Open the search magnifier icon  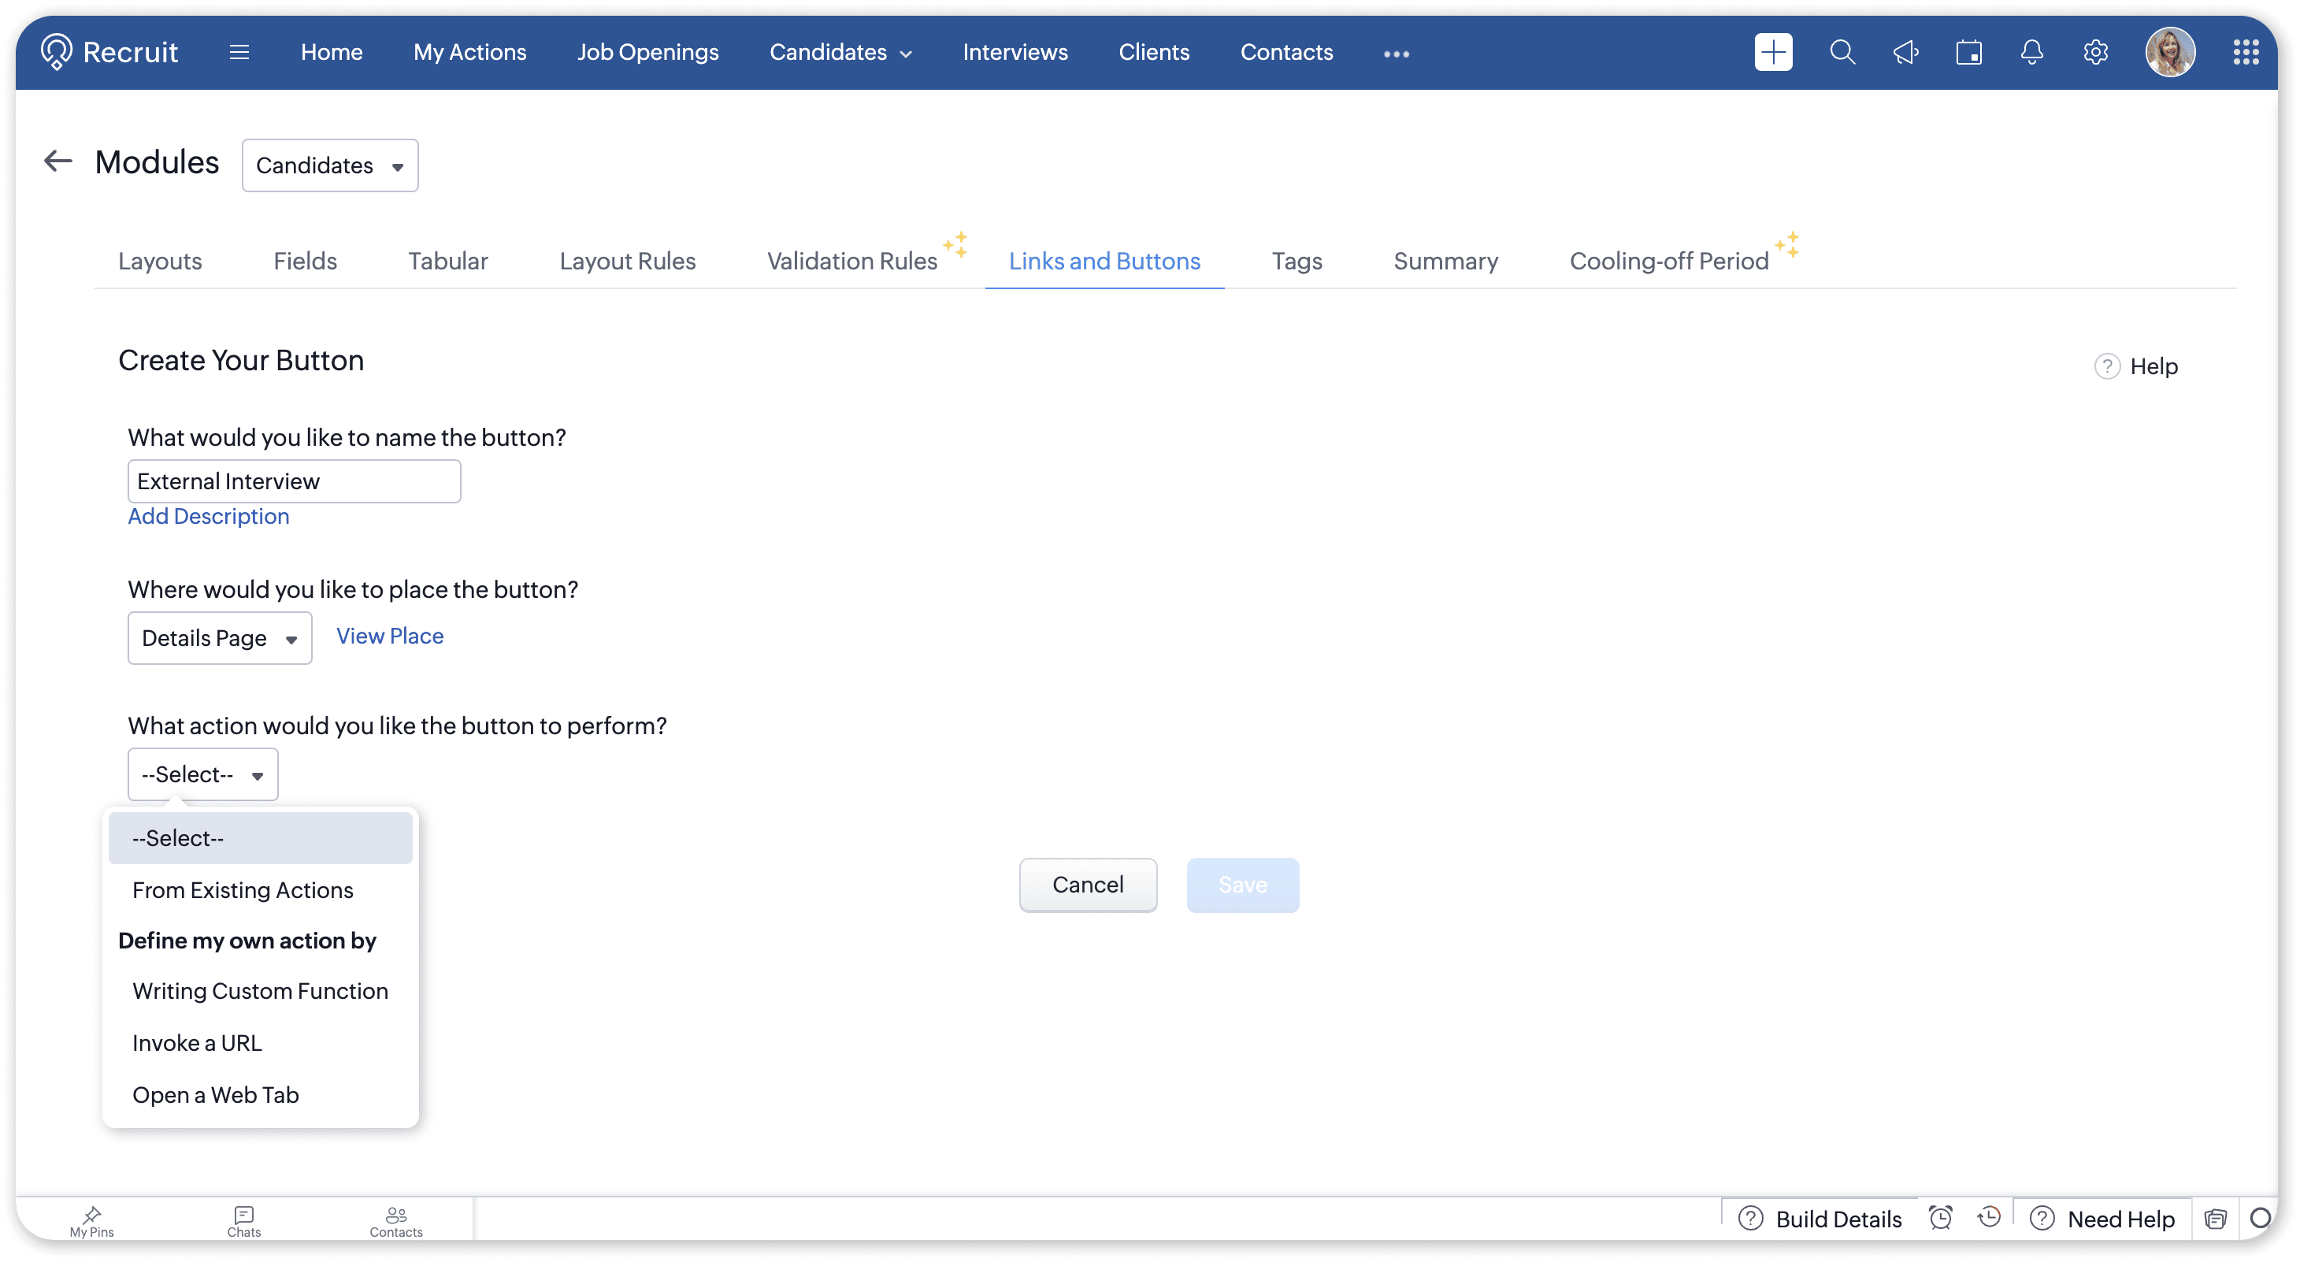coord(1842,52)
